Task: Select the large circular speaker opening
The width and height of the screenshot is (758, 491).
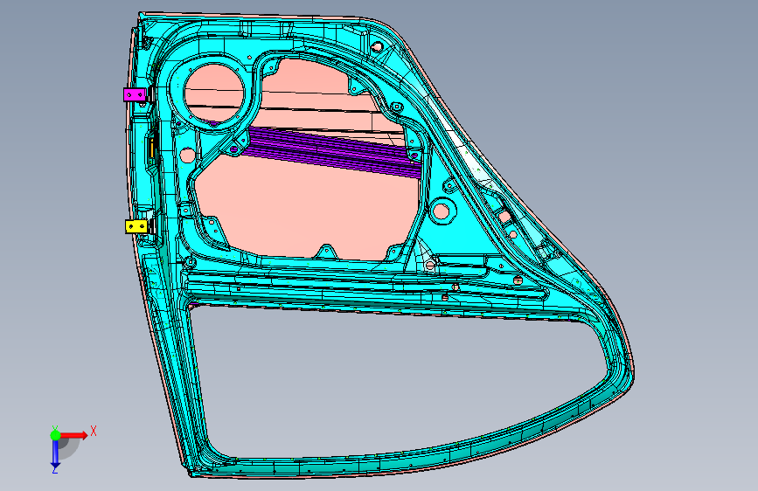Action: pyautogui.click(x=214, y=93)
